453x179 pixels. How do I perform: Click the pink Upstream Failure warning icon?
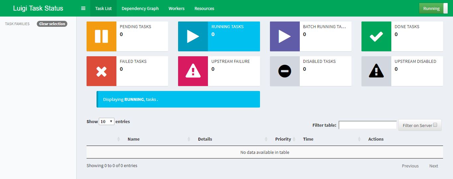pyautogui.click(x=193, y=71)
